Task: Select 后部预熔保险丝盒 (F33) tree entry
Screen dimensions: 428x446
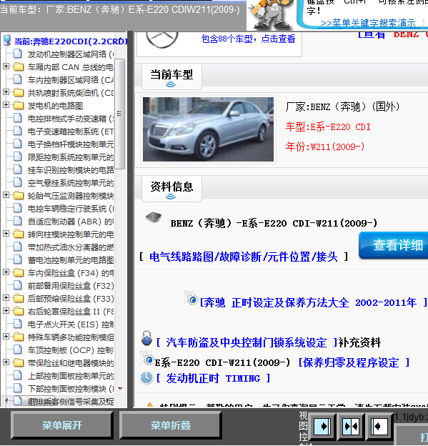Action: 71,299
